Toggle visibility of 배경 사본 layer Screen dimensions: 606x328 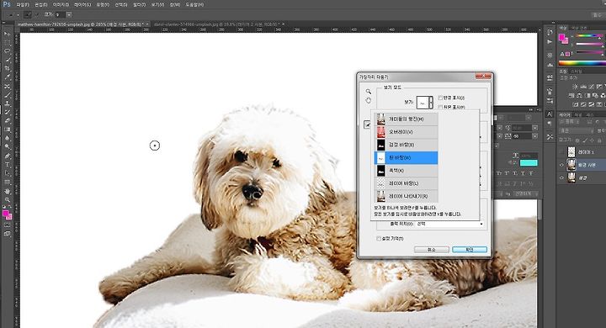[561, 165]
